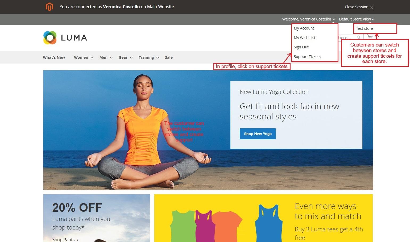Expand the Women menu chevron
Image resolution: width=410 pixels, height=242 pixels.
point(92,58)
